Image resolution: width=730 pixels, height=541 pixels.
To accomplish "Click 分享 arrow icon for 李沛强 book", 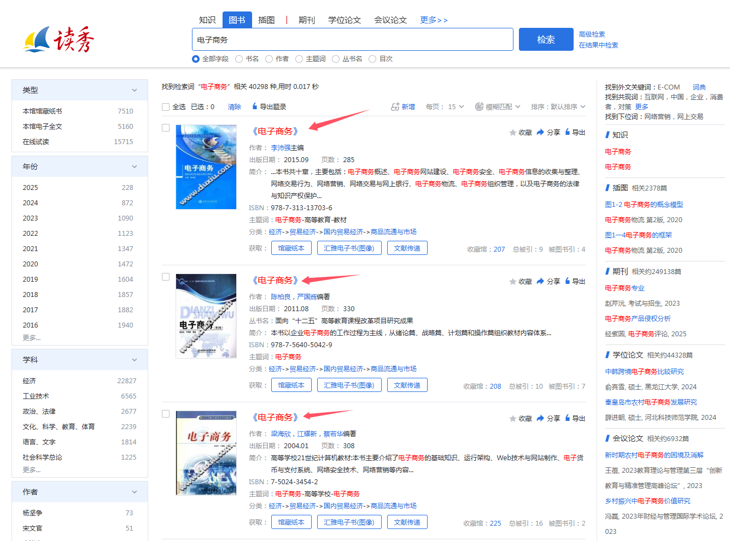I will [540, 133].
